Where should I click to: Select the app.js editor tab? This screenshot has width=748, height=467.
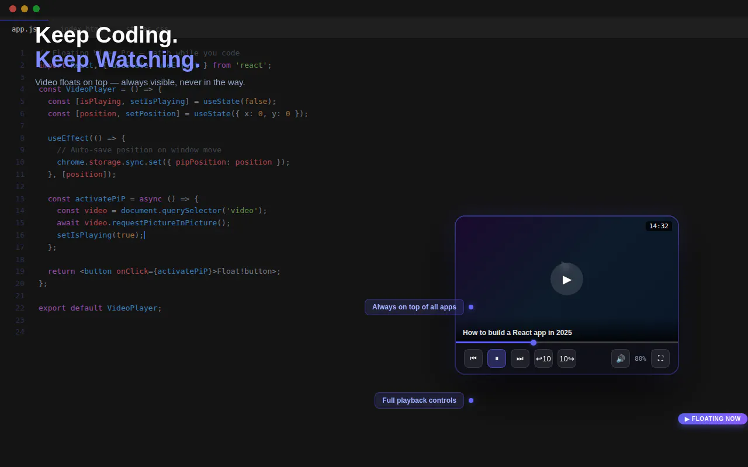(24, 29)
